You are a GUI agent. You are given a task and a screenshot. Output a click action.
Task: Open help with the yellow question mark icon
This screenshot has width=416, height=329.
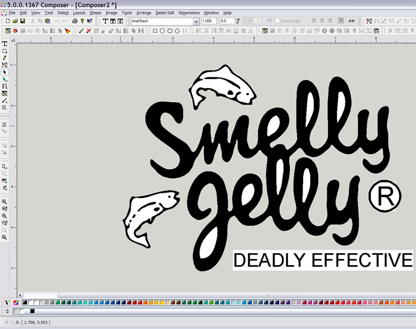click(82, 21)
